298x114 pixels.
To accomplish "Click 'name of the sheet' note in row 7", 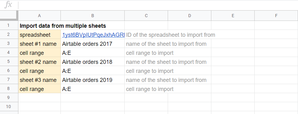I will pos(166,80).
